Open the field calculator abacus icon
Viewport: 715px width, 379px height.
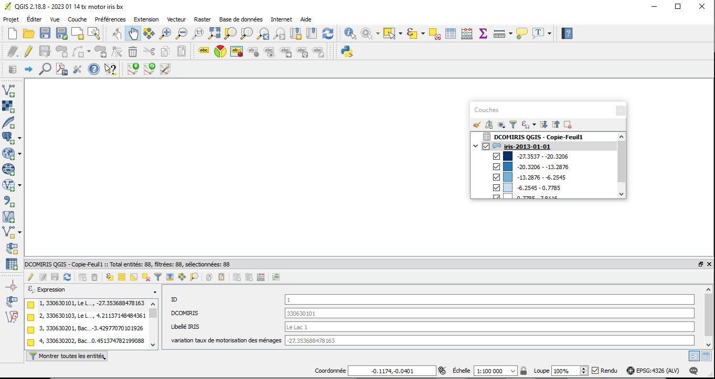pos(467,34)
